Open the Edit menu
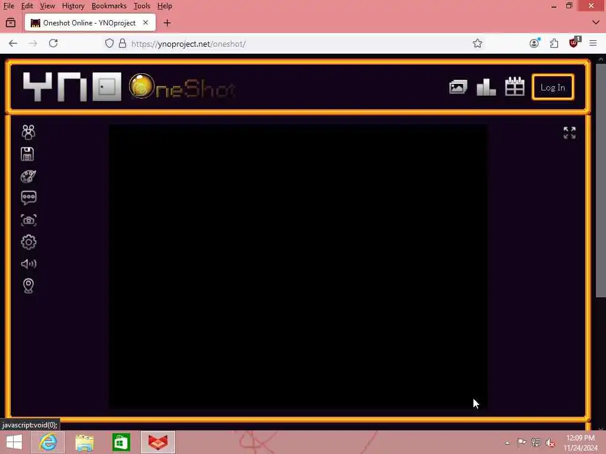 pyautogui.click(x=27, y=6)
